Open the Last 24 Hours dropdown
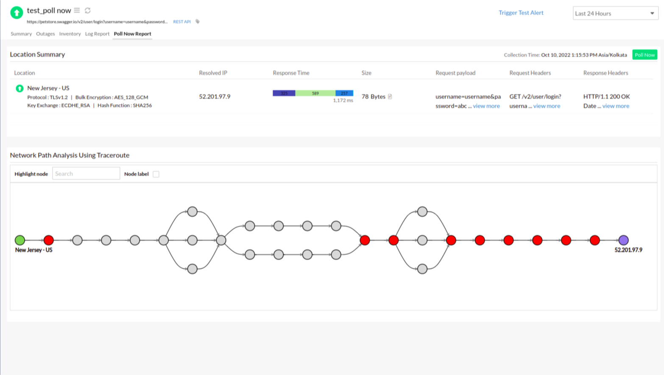 pos(615,14)
